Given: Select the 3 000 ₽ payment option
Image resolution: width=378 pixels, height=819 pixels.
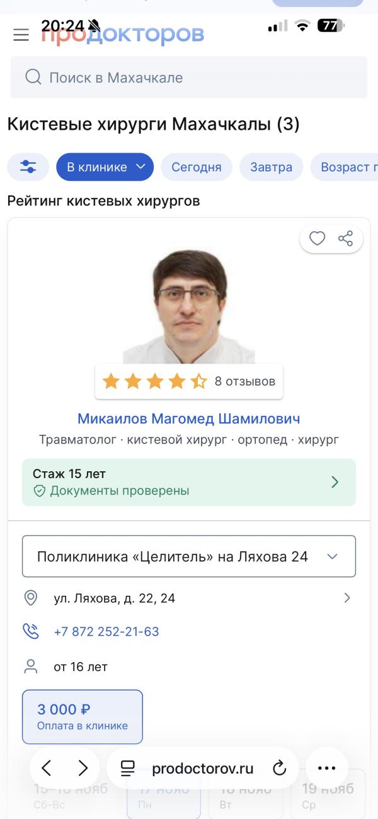Looking at the screenshot, I should click(x=83, y=716).
